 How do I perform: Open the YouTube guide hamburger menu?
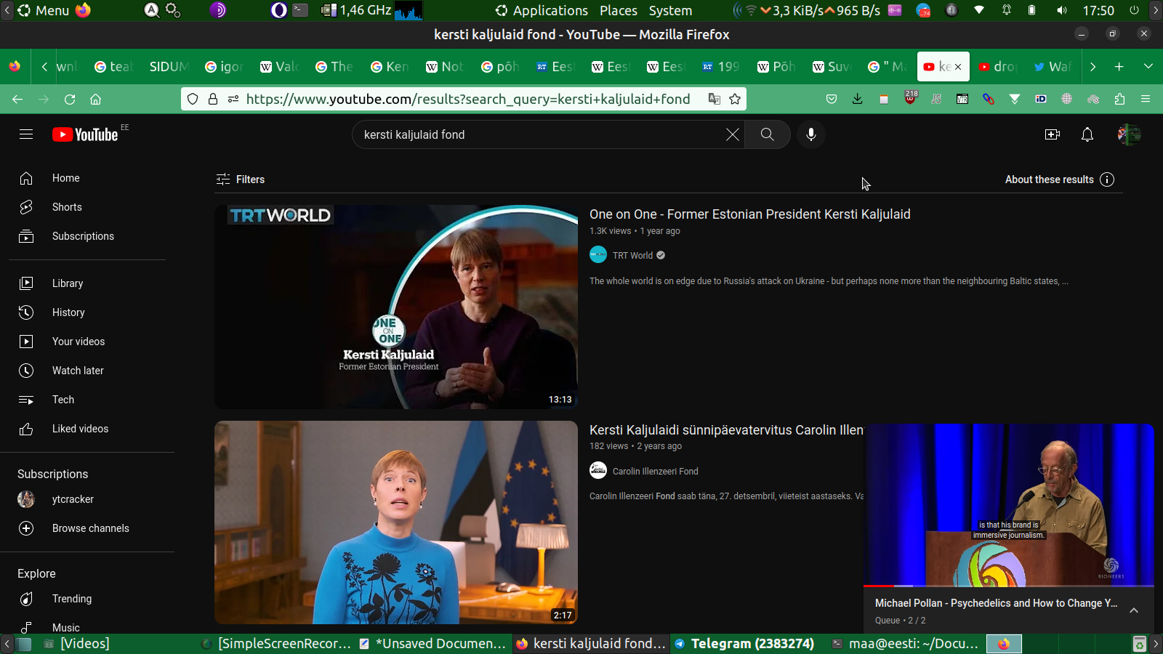tap(26, 134)
